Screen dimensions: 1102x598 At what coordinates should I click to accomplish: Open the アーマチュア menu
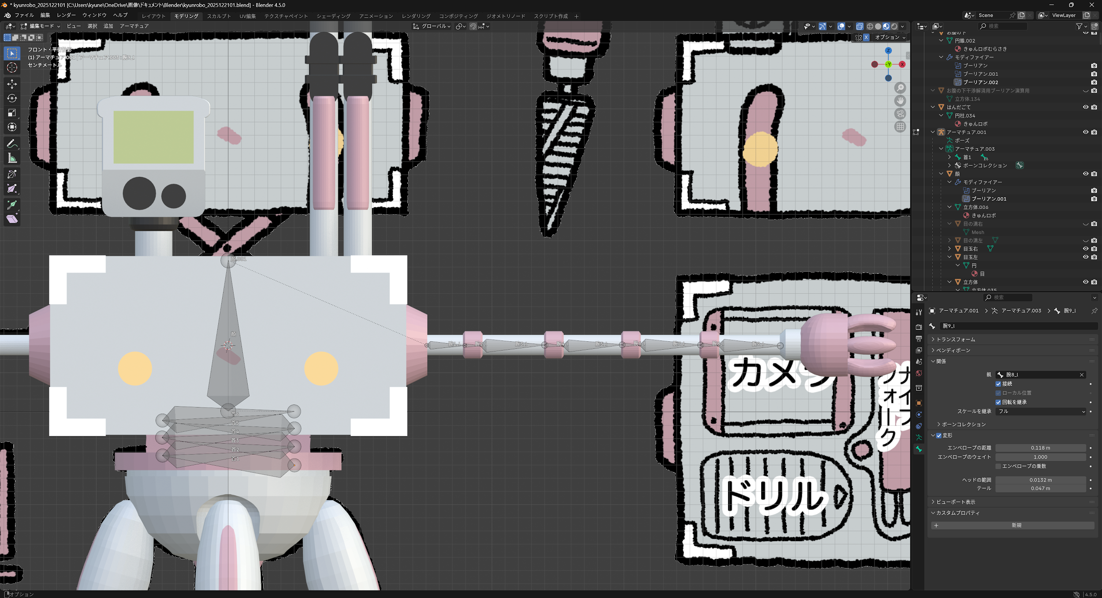point(134,26)
